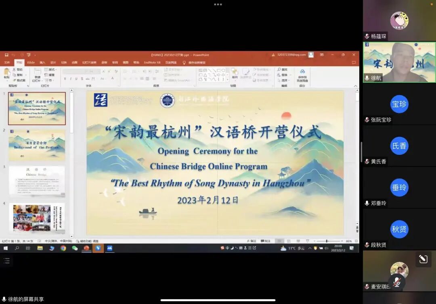Open the comments pane icon below window controls

pos(354,62)
